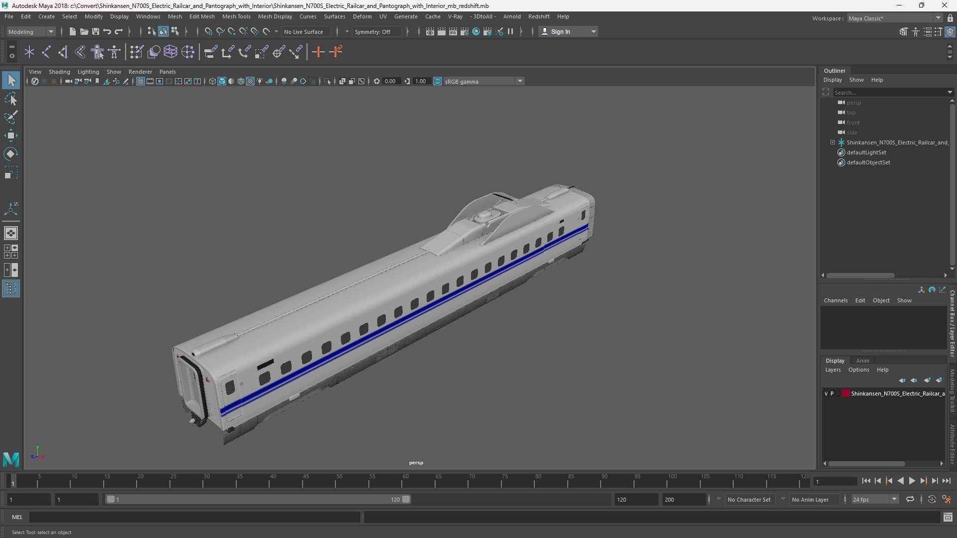
Task: Play the animation forwards
Action: click(912, 481)
